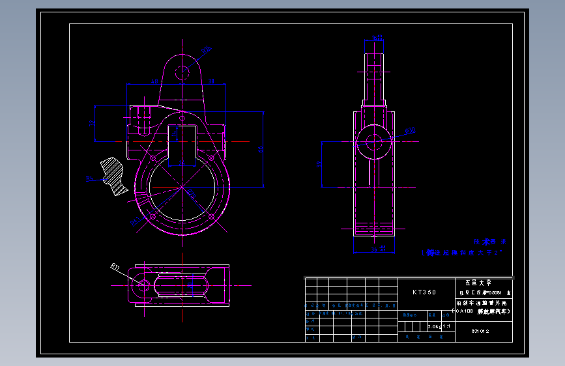Pick the vertical 39 dimension in side view
The height and width of the screenshot is (366, 565).
[319, 164]
